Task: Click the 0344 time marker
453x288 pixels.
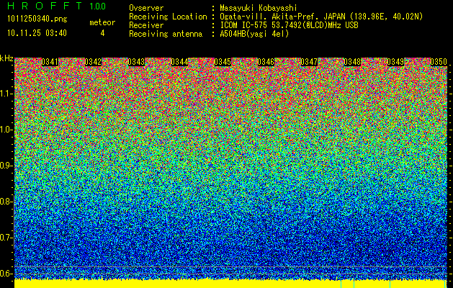Action: 179,62
